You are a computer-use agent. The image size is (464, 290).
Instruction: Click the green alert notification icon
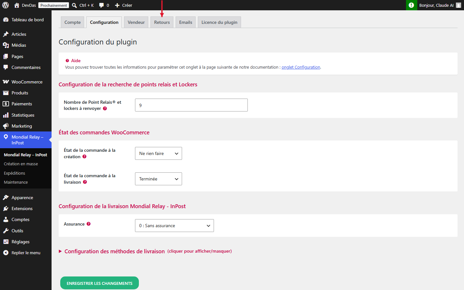point(411,5)
